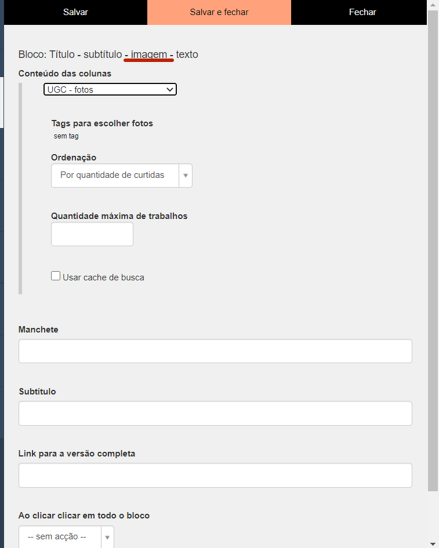This screenshot has height=548, width=439.
Task: Click the Salvar button
Action: tap(75, 12)
